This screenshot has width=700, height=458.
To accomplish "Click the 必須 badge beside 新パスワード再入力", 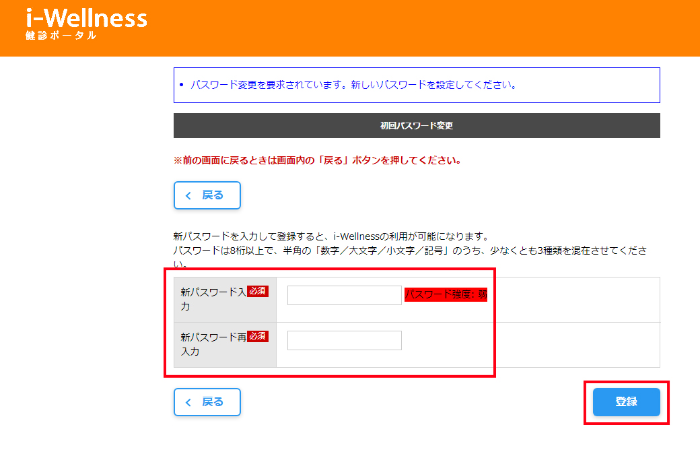I will coord(258,337).
